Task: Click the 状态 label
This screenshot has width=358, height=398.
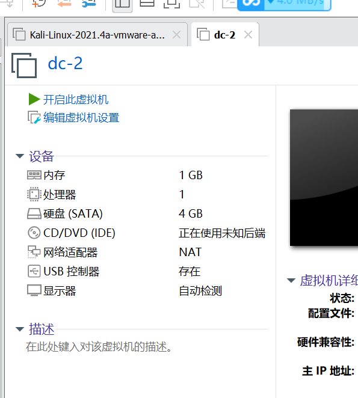Action: coord(342,298)
